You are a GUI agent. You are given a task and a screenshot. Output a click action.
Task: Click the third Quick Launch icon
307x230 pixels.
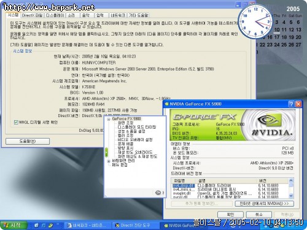click(x=50, y=225)
